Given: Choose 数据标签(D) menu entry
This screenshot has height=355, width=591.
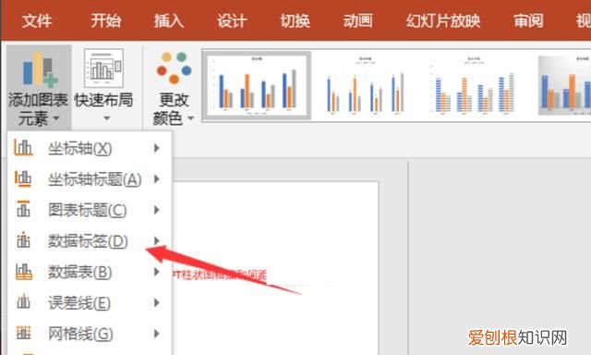Looking at the screenshot, I should [90, 241].
